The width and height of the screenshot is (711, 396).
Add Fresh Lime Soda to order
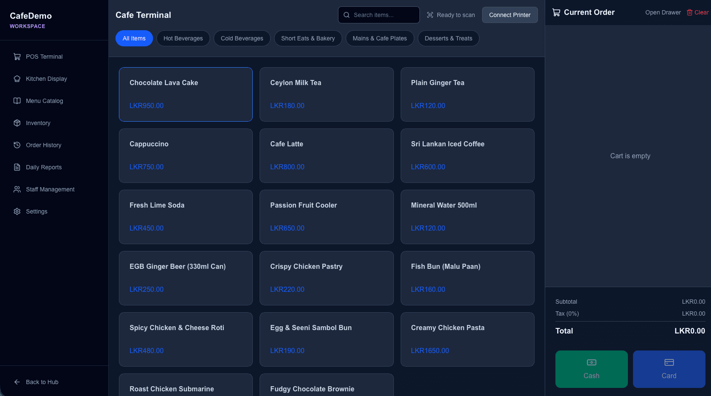point(186,217)
